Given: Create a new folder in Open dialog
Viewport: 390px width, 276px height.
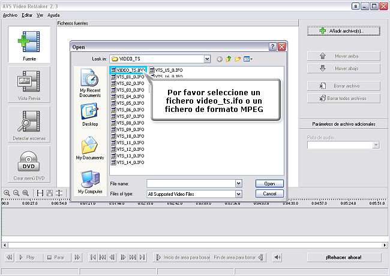Looking at the screenshot, I should [x=238, y=59].
